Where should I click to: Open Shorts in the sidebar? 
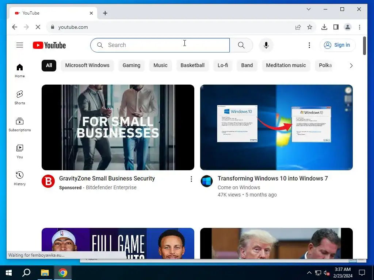20,98
